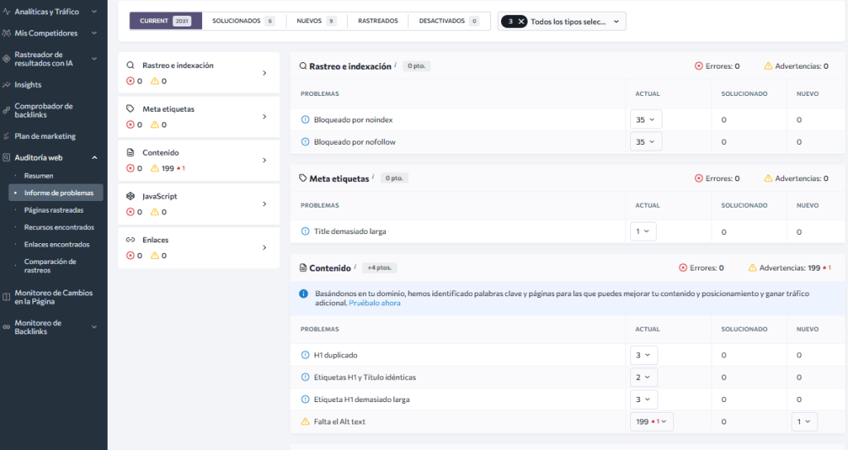Open Páginas rastreadas in the sidebar
The height and width of the screenshot is (450, 848).
click(54, 210)
